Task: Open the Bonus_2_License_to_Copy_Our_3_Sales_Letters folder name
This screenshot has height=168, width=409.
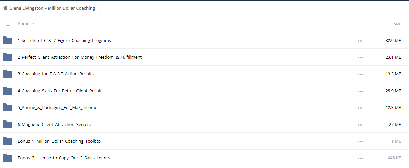Action: pos(64,158)
